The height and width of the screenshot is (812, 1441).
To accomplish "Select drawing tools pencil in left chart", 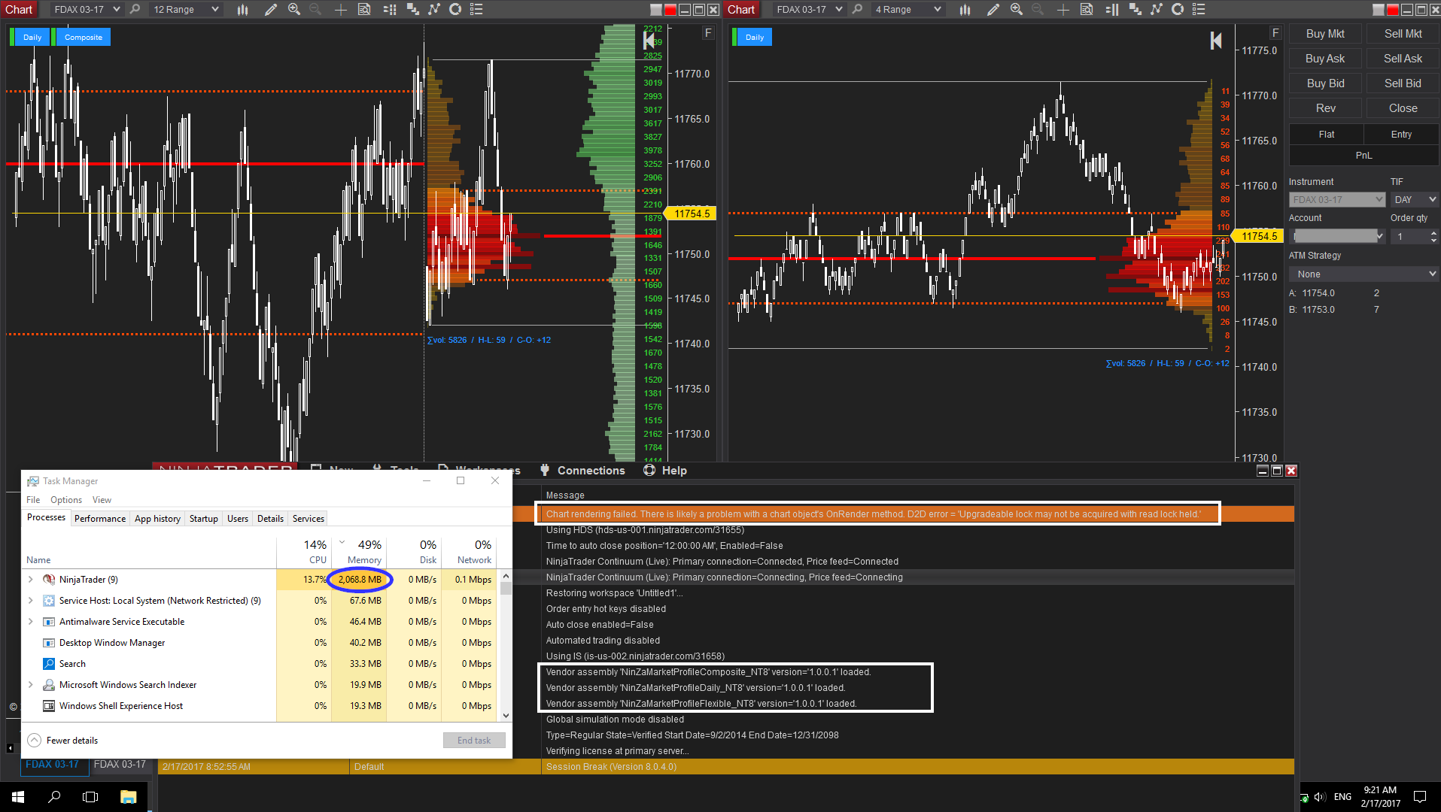I will coord(271,10).
